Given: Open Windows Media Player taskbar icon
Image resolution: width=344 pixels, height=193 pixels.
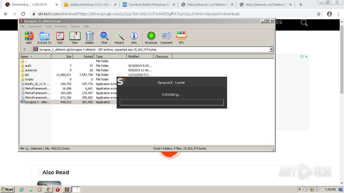Looking at the screenshot, I should click(x=40, y=190).
